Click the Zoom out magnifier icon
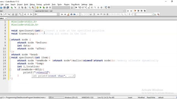Screen dimensions: 177x99 pos(125,14)
